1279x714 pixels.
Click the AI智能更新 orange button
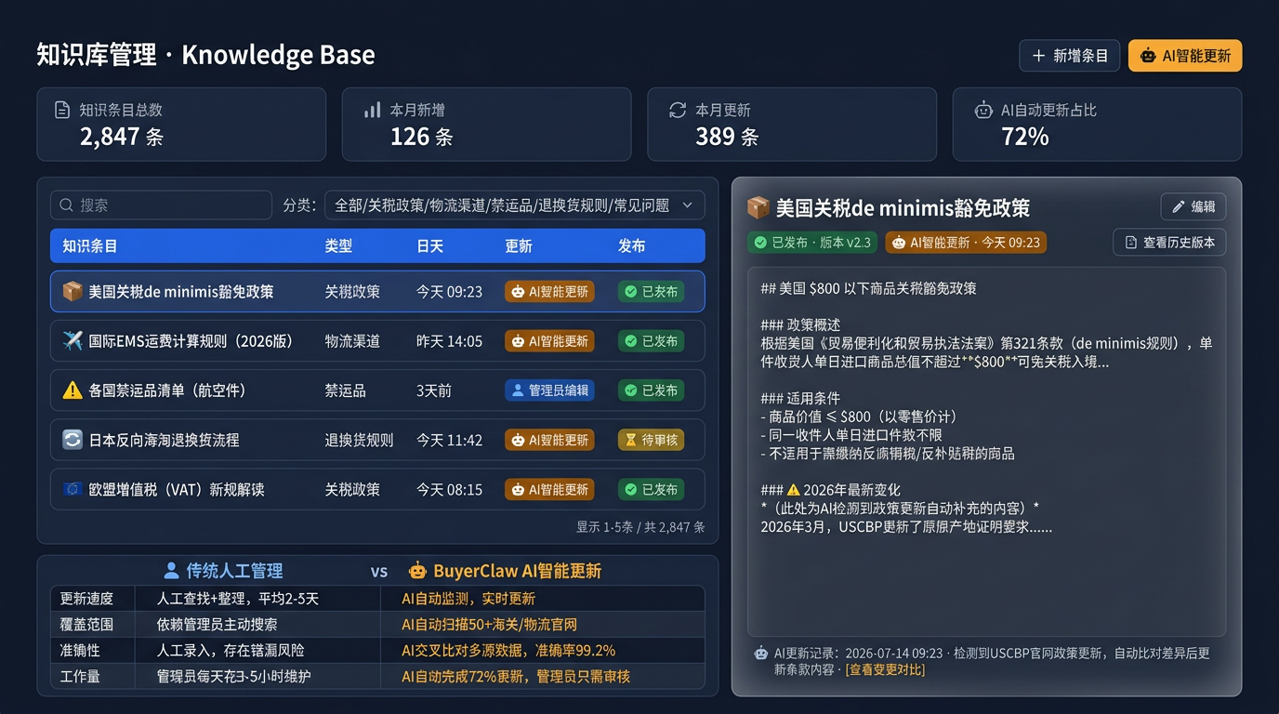click(x=1185, y=56)
